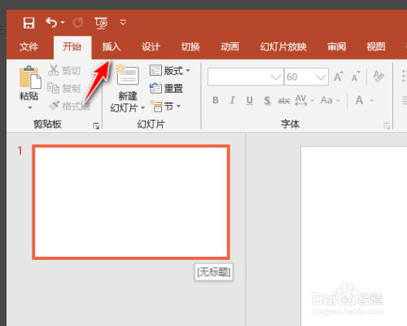
Task: Copy selection with 复制
Action: click(x=64, y=88)
